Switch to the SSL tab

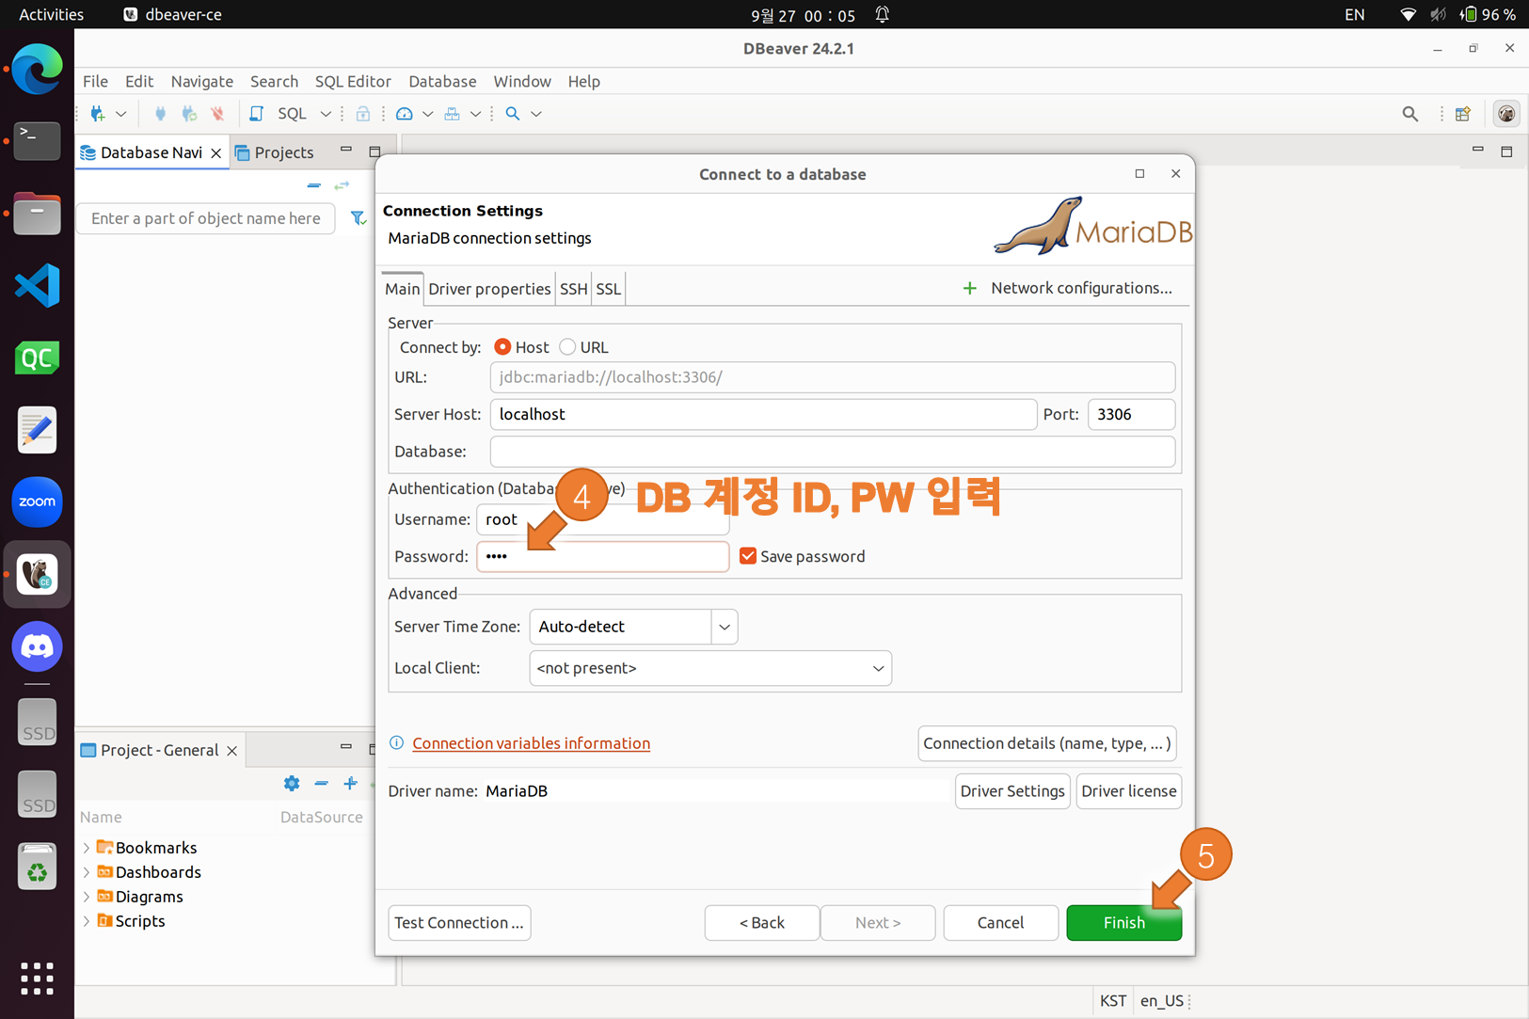pos(609,289)
